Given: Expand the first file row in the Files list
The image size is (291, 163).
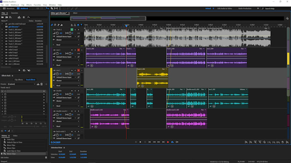Looking at the screenshot, I should tap(2, 24).
